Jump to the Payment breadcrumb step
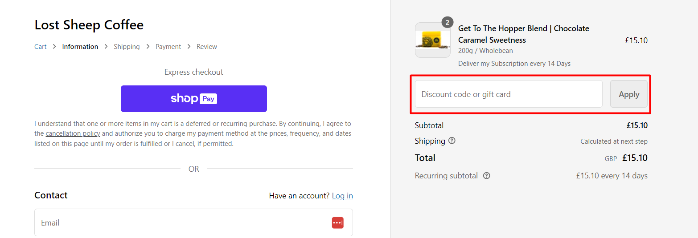Screen dimensions: 698x238 (x=168, y=47)
